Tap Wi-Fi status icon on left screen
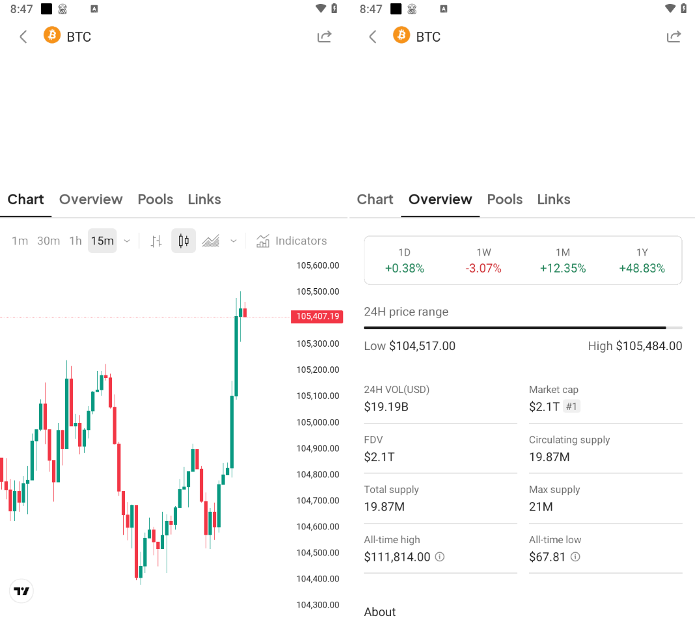The width and height of the screenshot is (695, 618). click(x=320, y=8)
